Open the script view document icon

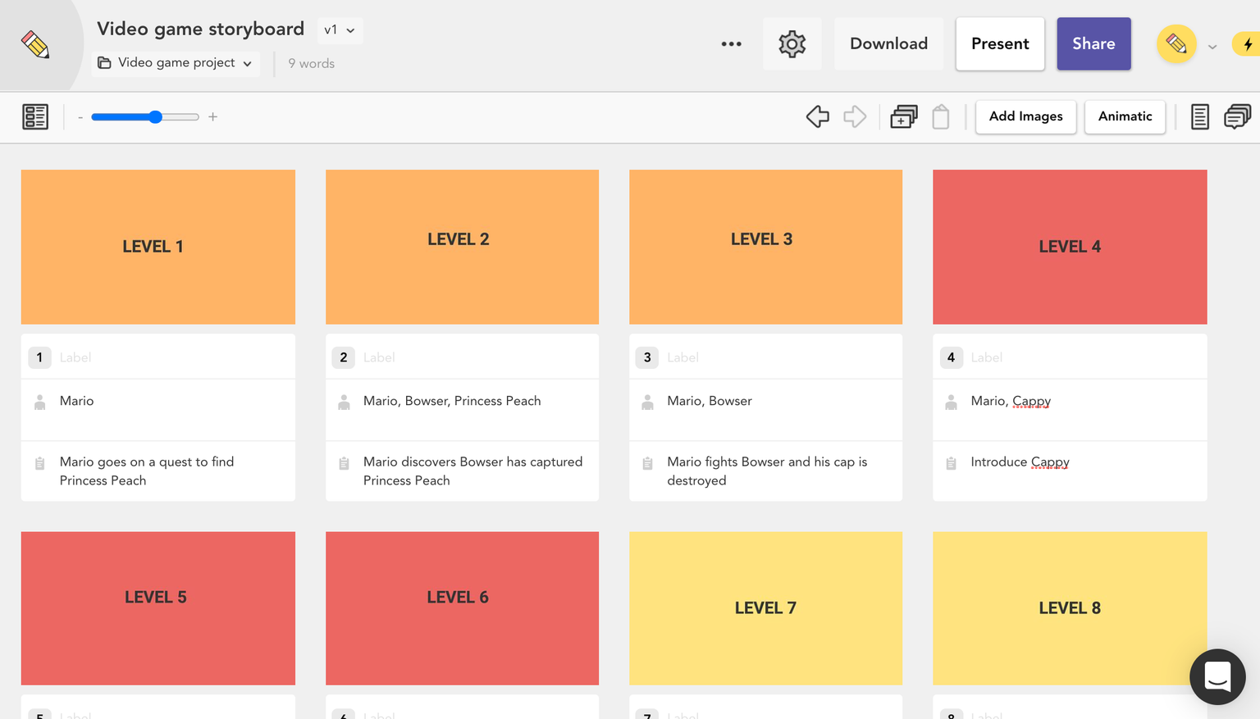1199,116
